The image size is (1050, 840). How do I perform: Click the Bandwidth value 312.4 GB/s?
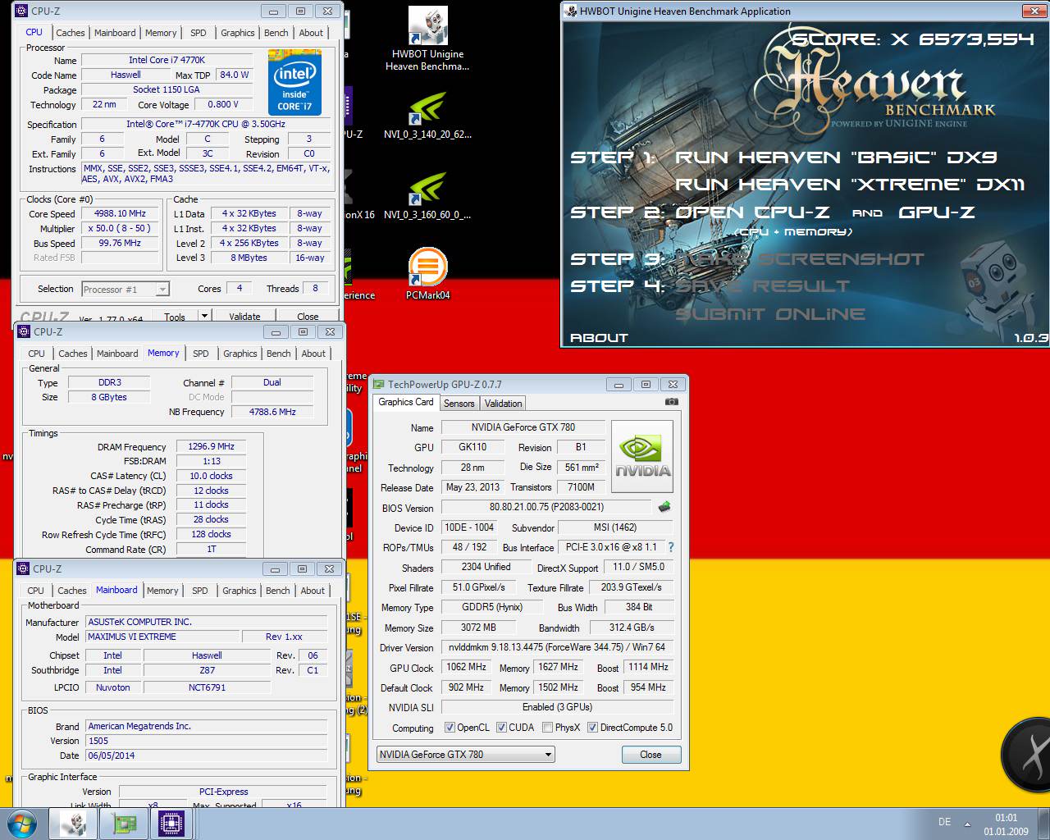632,628
